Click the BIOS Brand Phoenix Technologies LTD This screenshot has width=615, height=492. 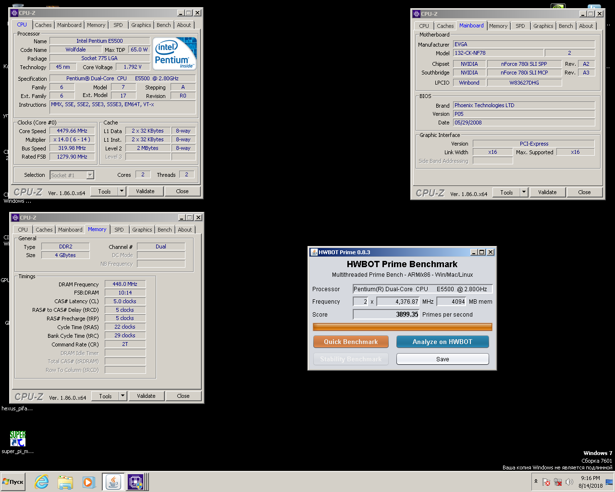point(524,105)
